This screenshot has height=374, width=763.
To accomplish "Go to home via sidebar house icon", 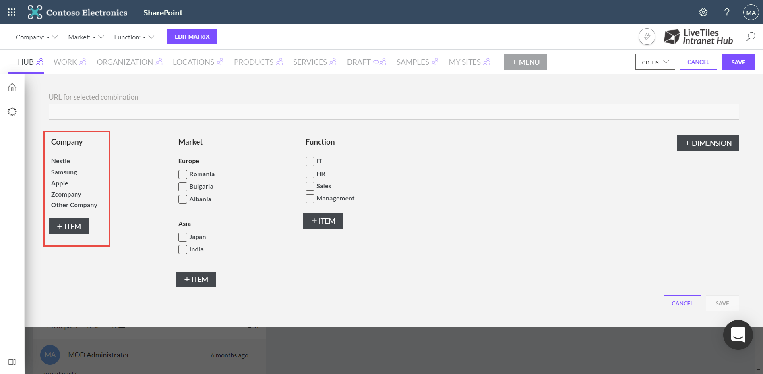I will pyautogui.click(x=12, y=87).
